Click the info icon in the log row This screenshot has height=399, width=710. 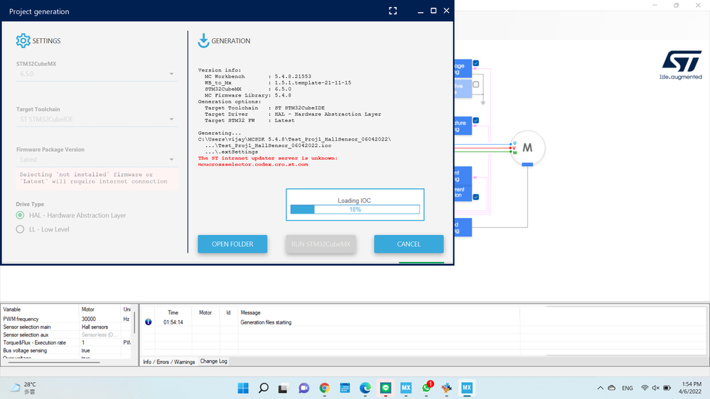click(148, 322)
